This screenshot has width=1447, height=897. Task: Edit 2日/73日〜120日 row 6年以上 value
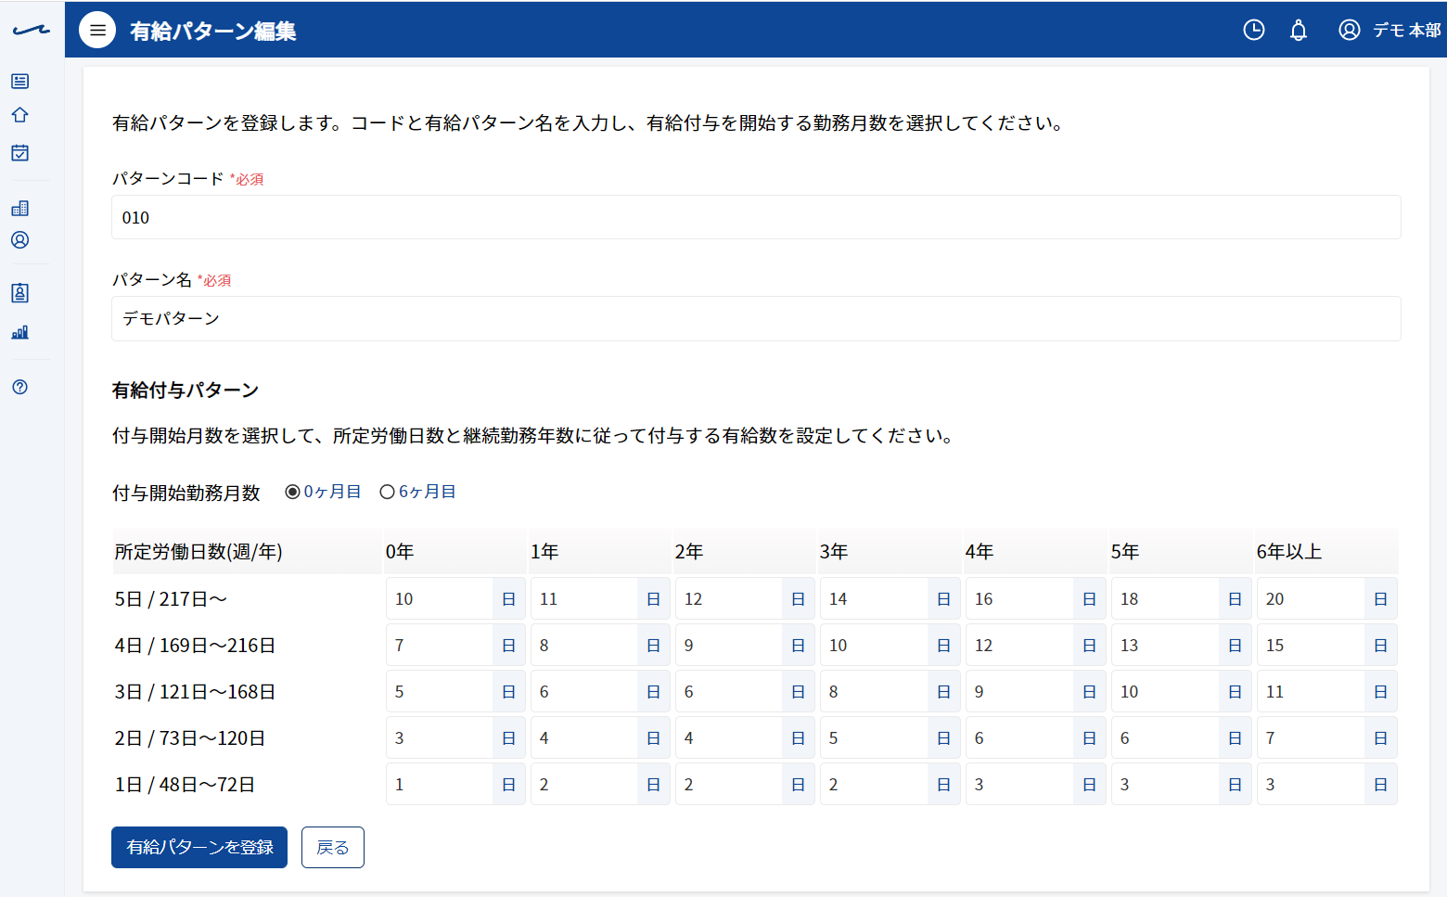(x=1311, y=737)
